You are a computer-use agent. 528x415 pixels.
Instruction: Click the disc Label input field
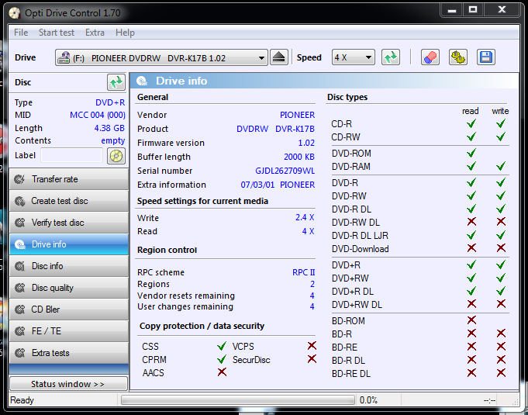pyautogui.click(x=72, y=156)
